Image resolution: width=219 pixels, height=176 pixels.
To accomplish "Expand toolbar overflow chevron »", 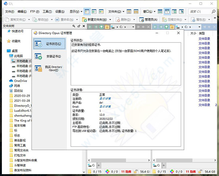I will click(x=215, y=18).
